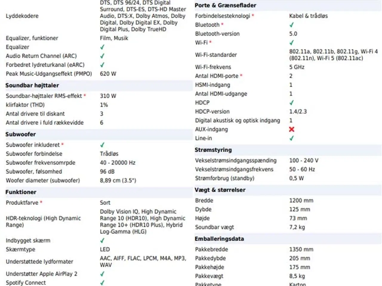The height and width of the screenshot is (286, 382).
Task: Click the 1.4/2.3 HDCP-version value
Action: tap(298, 112)
